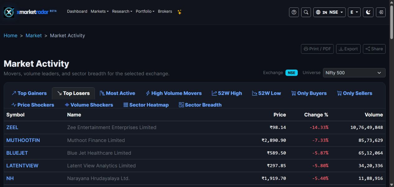
Task: Click the NSE exchange badge
Action: coord(292,73)
